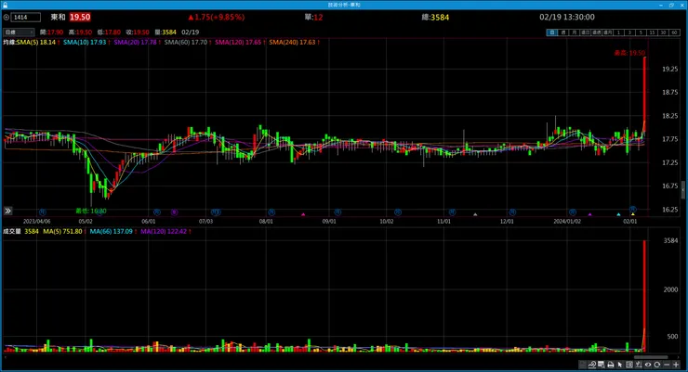The height and width of the screenshot is (372, 688).
Task: Click the purple circle event marker after 06/01
Action: (174, 212)
